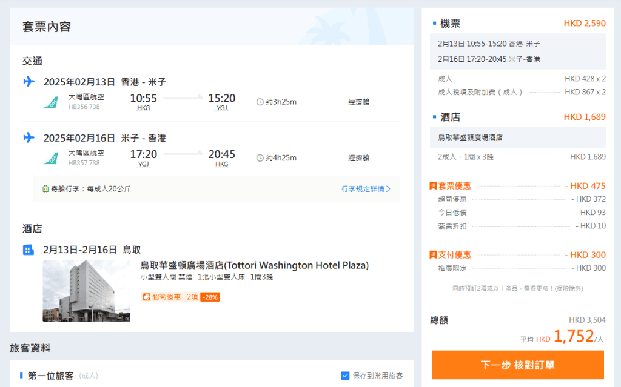
Task: Click Greater Bay Airlines logo for flight HB356
Action: point(51,102)
